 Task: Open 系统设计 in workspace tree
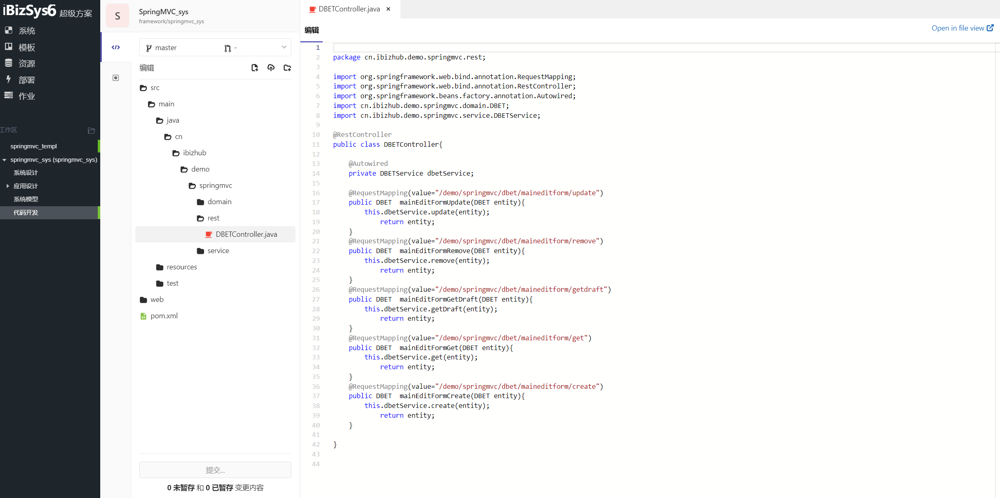point(26,173)
